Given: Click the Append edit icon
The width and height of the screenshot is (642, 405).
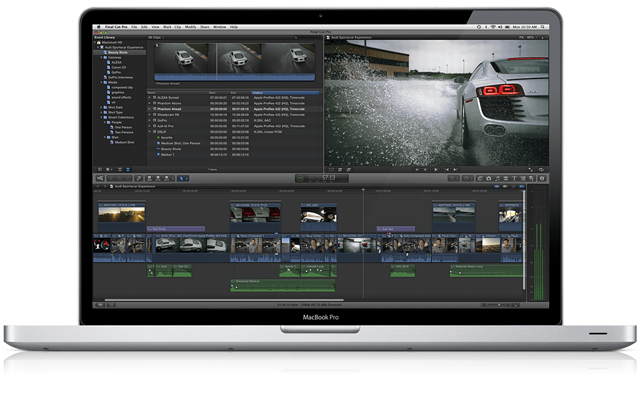Looking at the screenshot, I should (166, 179).
